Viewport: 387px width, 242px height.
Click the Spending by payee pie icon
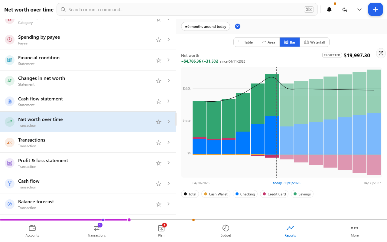[10, 39]
